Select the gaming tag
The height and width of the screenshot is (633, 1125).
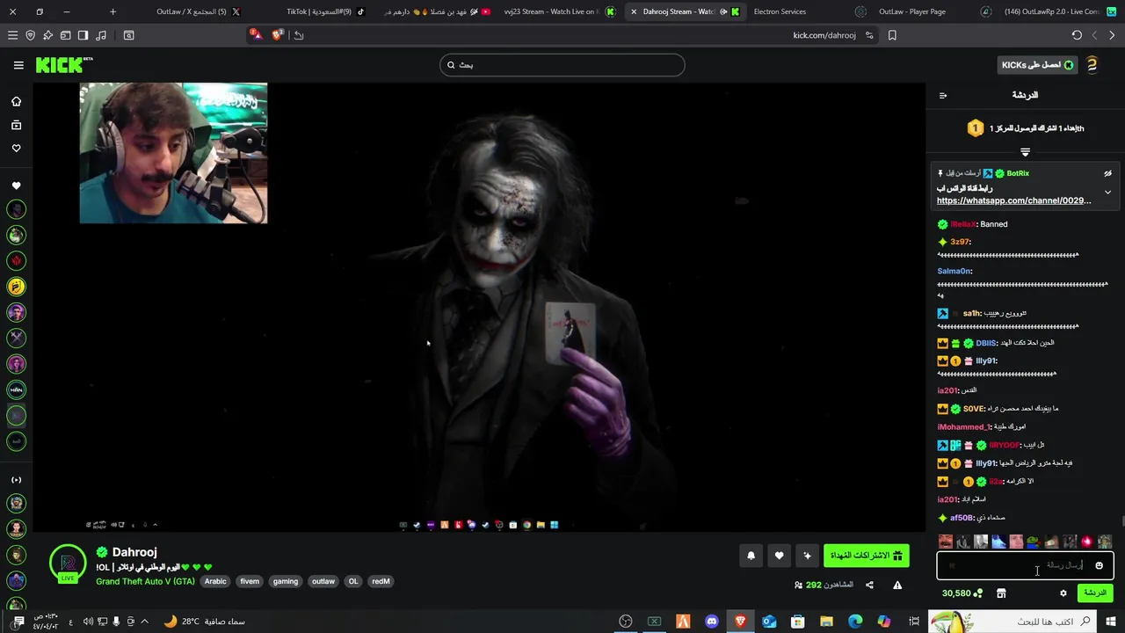pos(286,581)
